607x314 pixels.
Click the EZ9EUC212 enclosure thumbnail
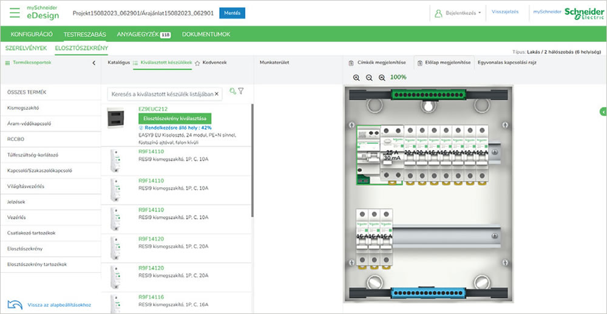115,118
